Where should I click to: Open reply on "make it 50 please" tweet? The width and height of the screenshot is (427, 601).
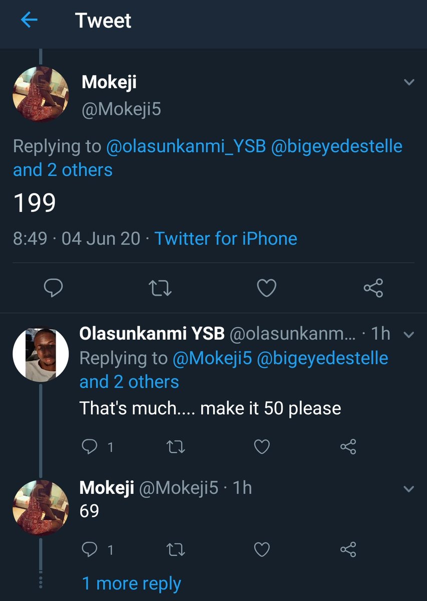tap(89, 446)
